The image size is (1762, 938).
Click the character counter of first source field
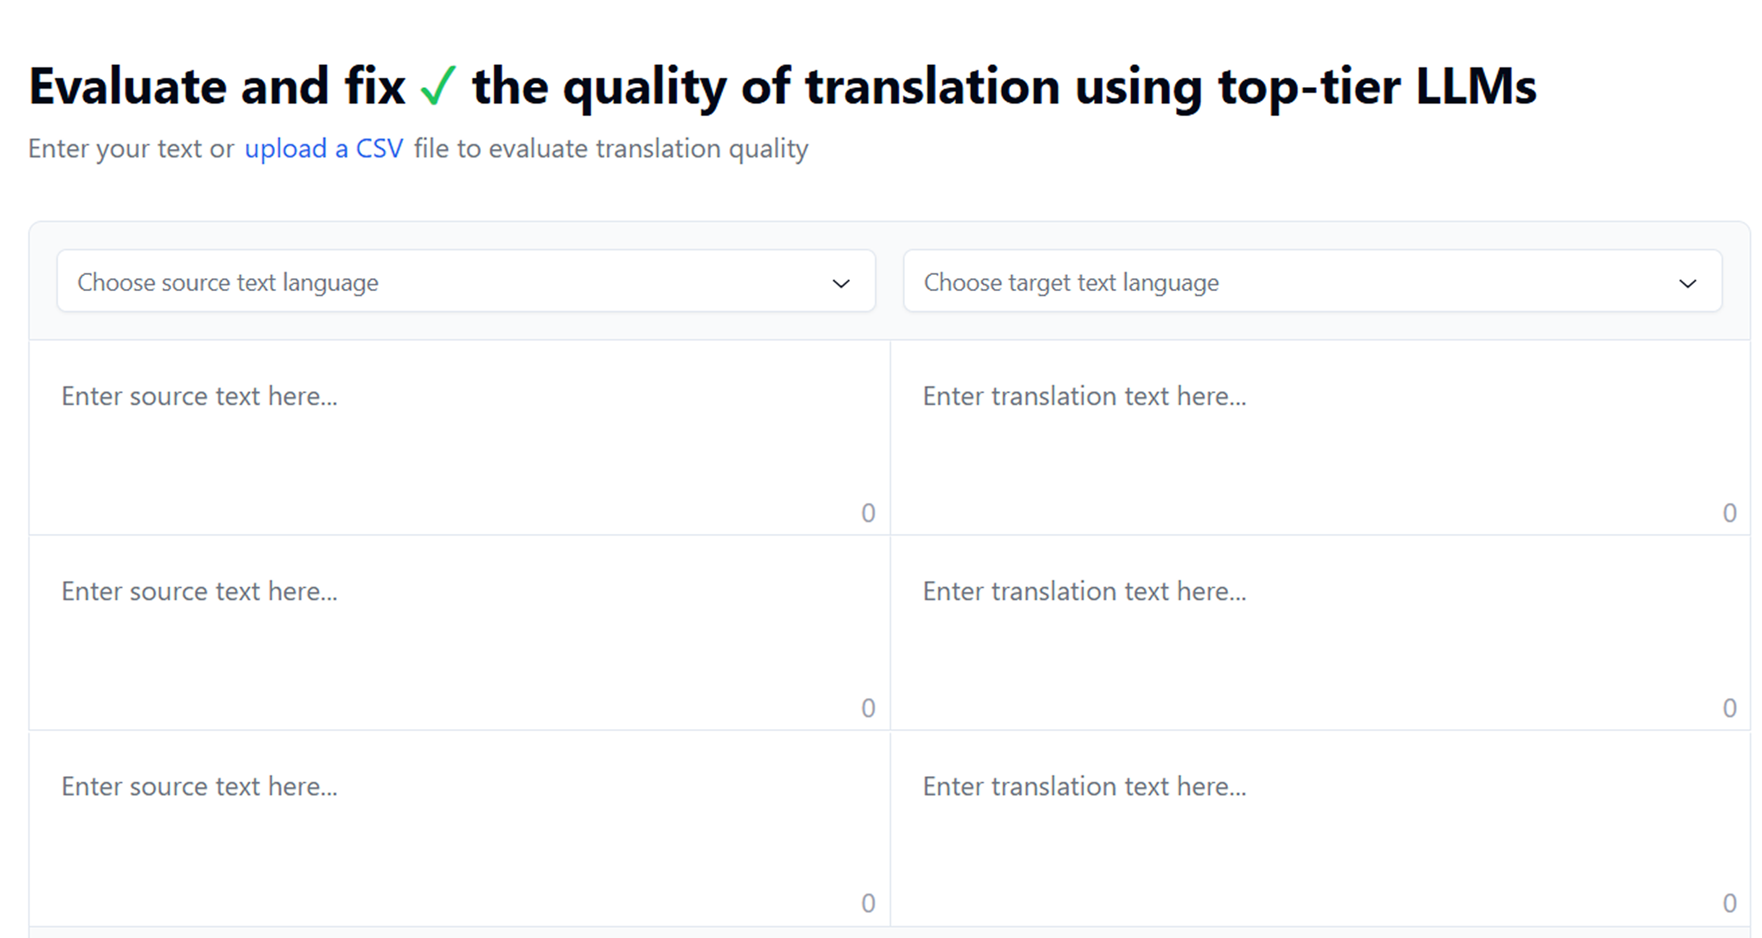[868, 513]
